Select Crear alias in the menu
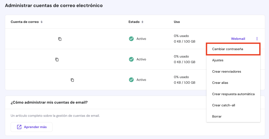The height and width of the screenshot is (139, 269). [x=220, y=83]
